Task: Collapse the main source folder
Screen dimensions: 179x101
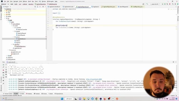Action: point(7,20)
